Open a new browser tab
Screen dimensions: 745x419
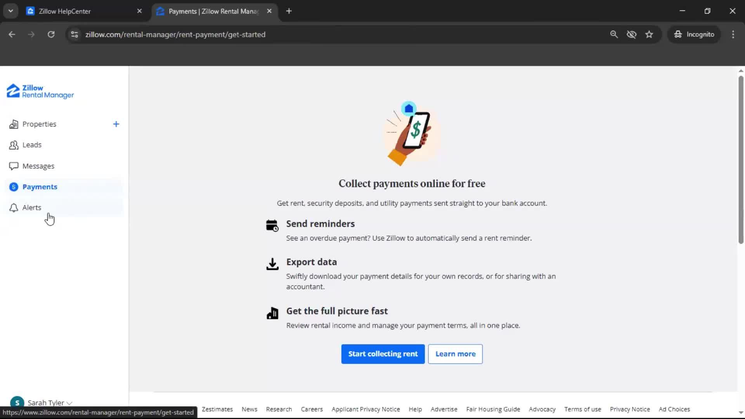289,11
